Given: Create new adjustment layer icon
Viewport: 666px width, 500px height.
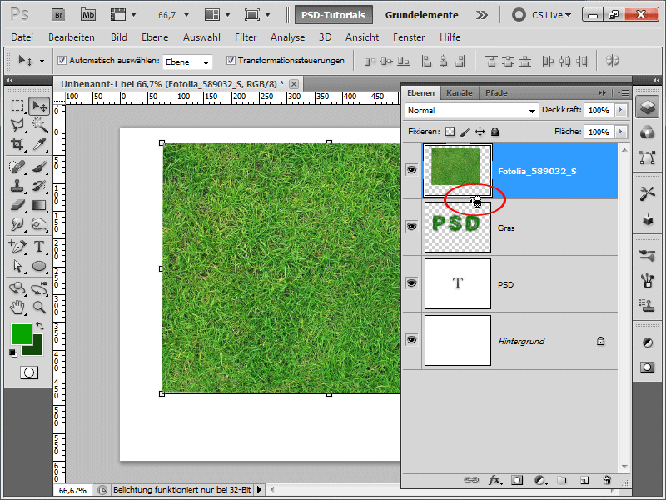Looking at the screenshot, I should [x=540, y=480].
